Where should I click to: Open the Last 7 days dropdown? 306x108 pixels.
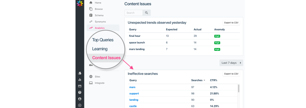click(x=231, y=63)
